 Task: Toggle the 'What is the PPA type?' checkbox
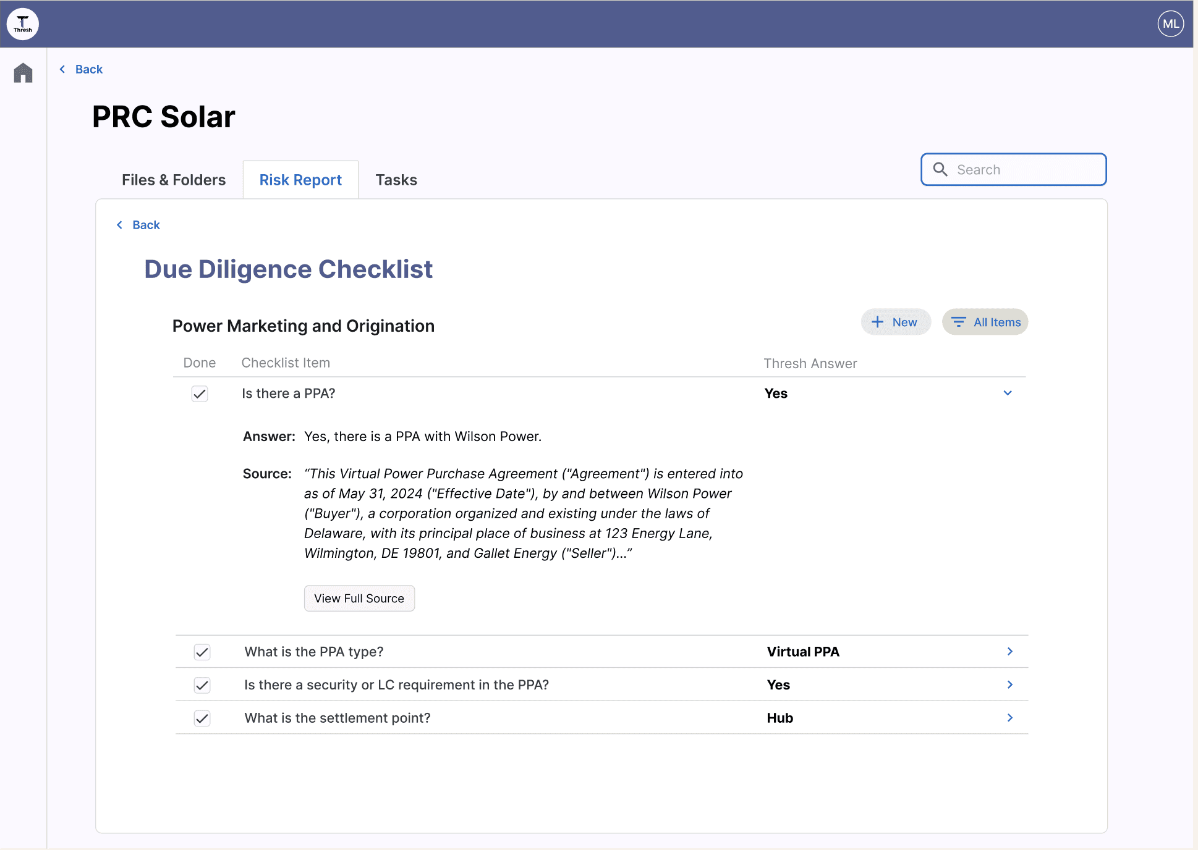coord(202,652)
